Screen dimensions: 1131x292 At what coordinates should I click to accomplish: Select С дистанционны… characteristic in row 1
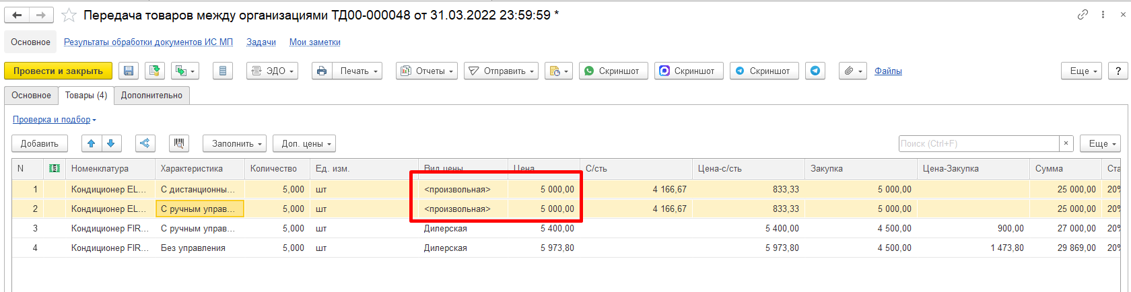point(199,190)
